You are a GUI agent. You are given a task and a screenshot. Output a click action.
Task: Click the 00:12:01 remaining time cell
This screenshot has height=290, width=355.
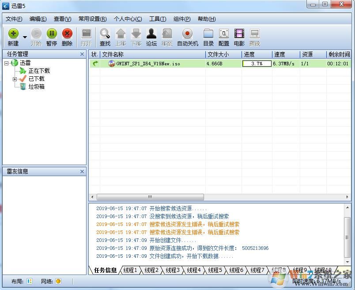coord(338,64)
